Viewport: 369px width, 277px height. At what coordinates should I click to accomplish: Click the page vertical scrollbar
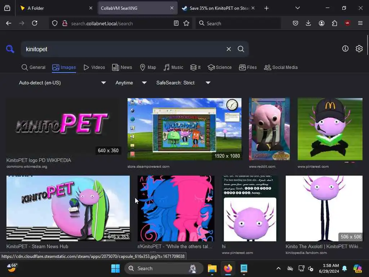tap(367, 45)
